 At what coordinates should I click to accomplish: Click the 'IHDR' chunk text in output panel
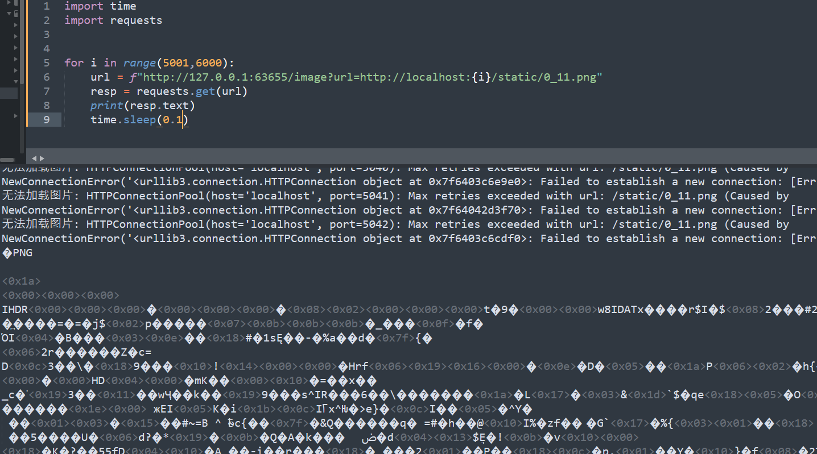[x=15, y=310]
